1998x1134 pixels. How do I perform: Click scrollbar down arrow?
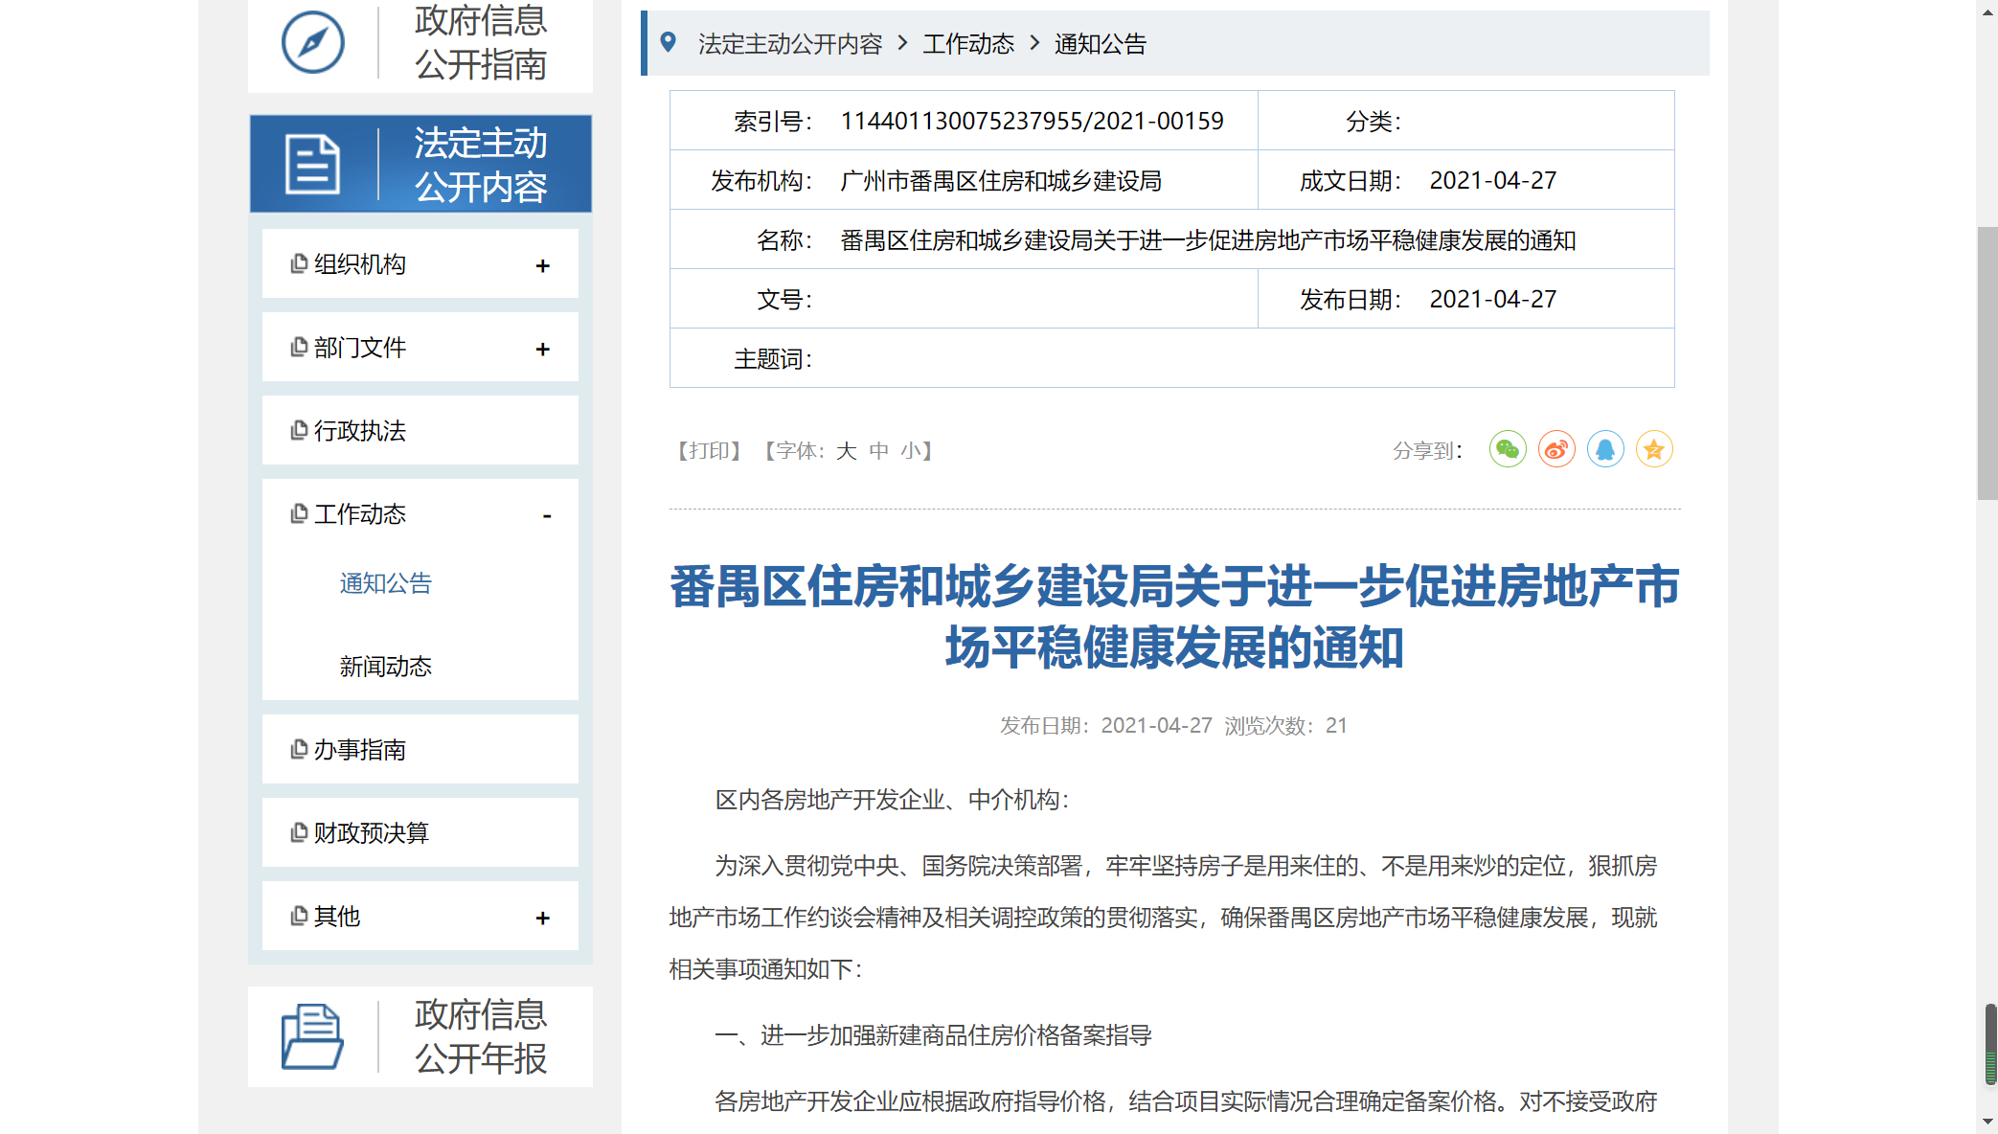1987,1122
